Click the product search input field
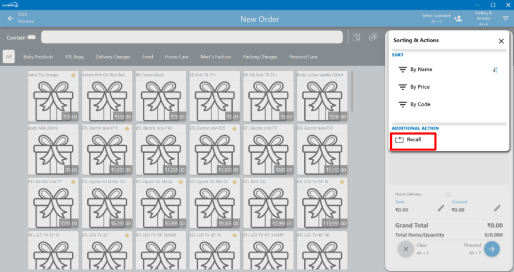This screenshot has height=272, width=514. click(191, 37)
